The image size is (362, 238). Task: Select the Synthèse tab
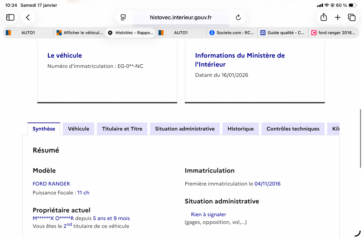(x=44, y=129)
